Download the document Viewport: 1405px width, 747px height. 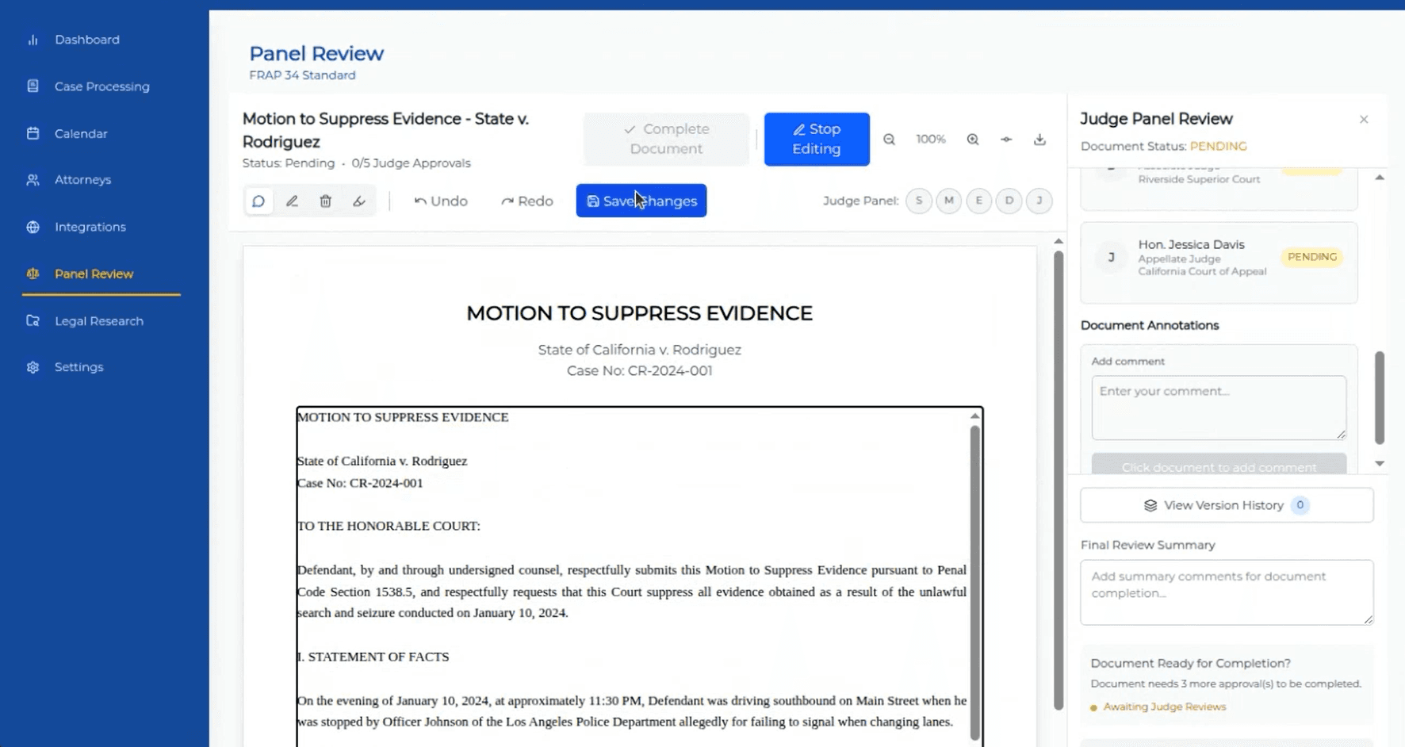click(x=1039, y=140)
